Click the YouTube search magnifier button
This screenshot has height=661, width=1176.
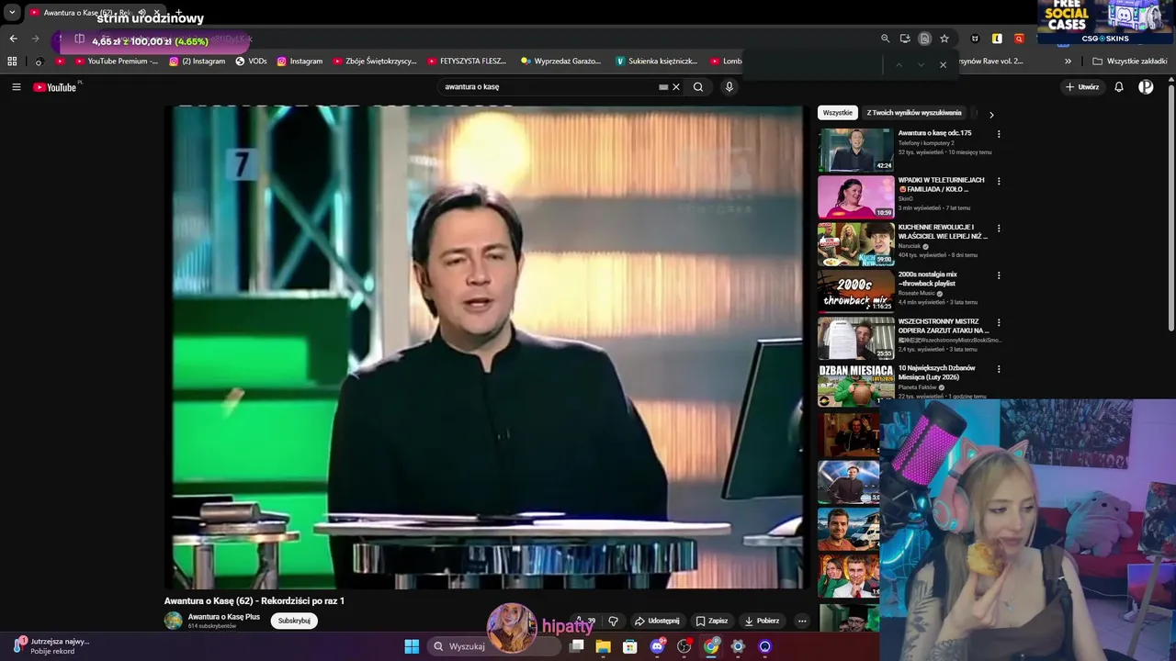pos(698,87)
